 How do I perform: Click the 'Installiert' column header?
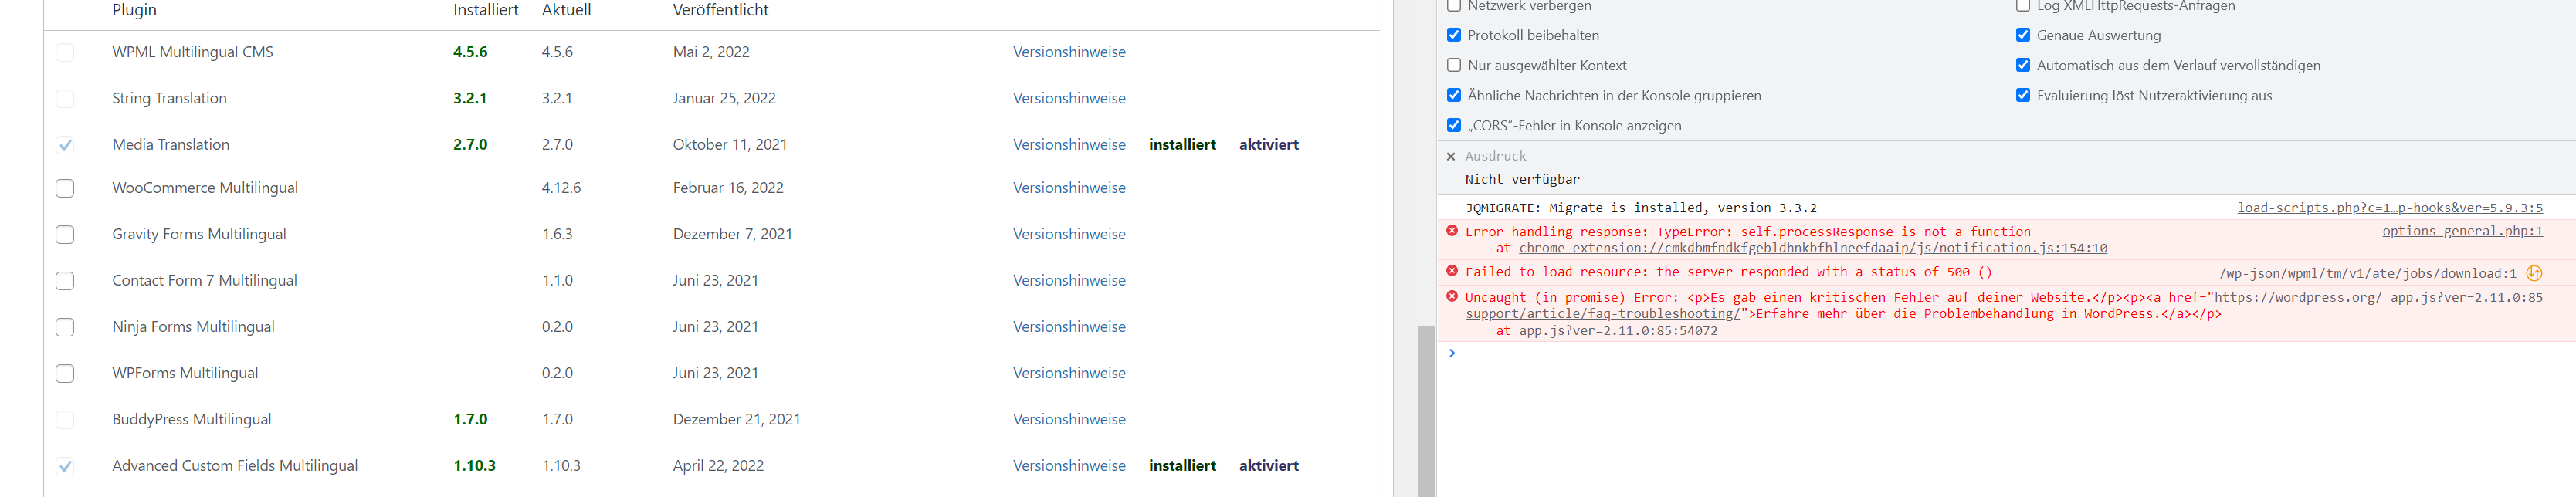click(x=486, y=10)
